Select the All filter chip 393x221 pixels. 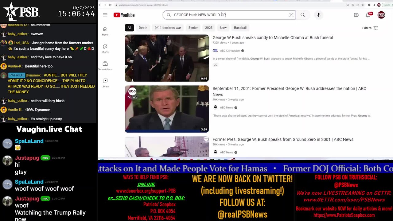(129, 28)
